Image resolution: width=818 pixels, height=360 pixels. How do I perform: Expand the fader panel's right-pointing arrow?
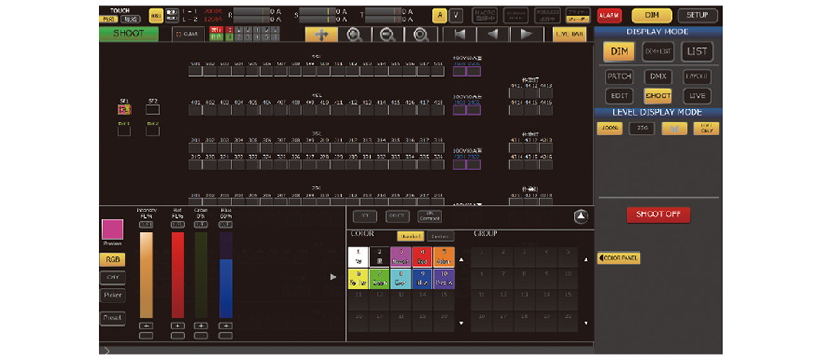334,276
